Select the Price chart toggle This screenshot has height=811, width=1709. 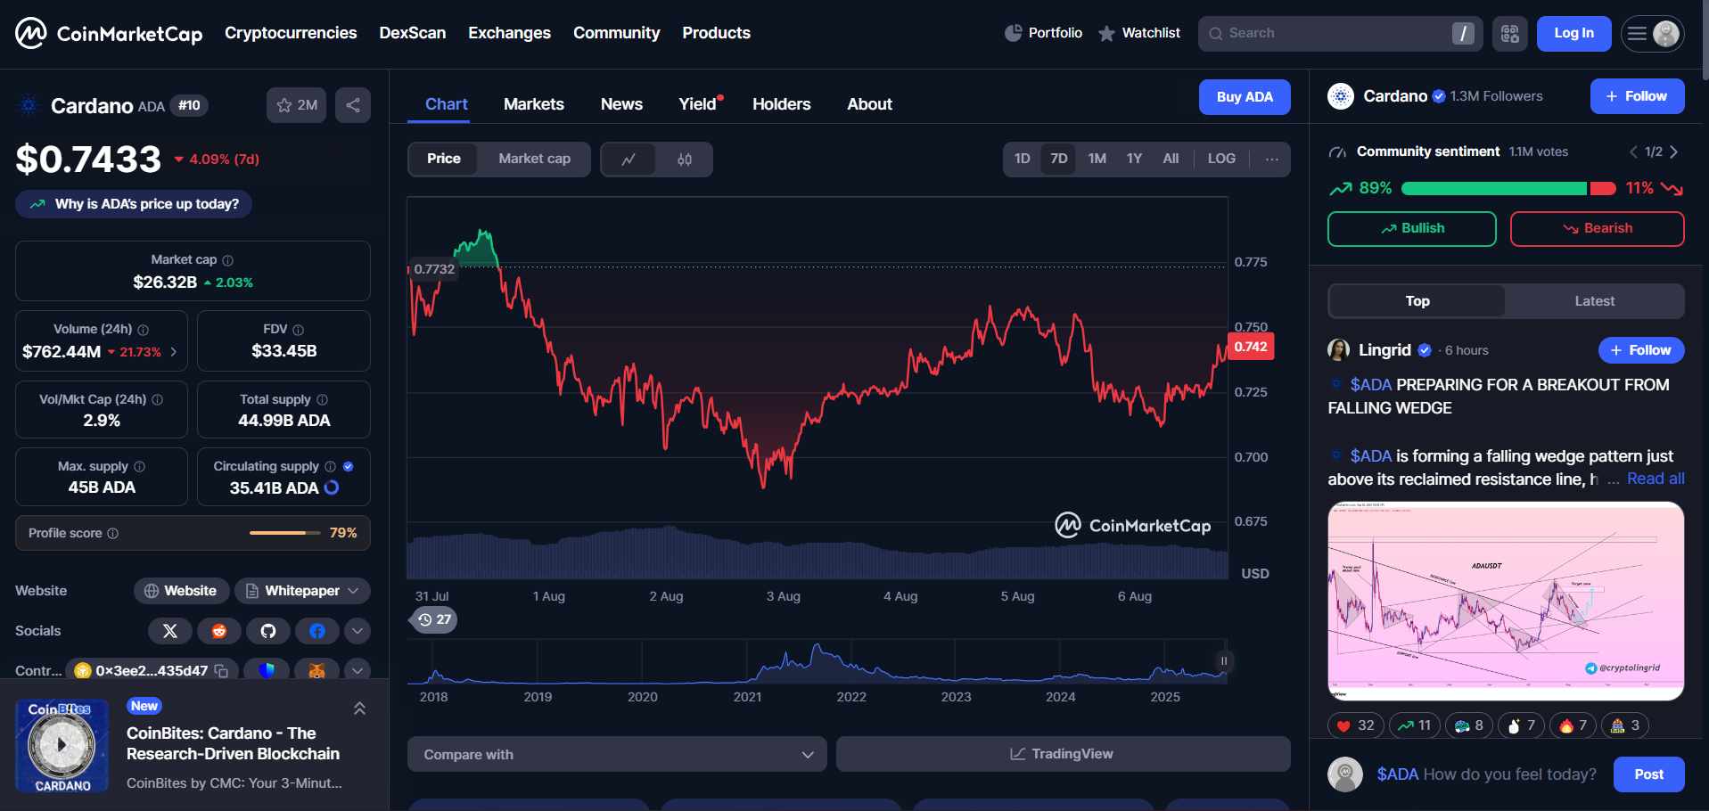pos(443,159)
